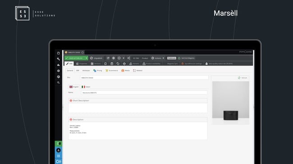Click Save & Publish button
This screenshot has height=164, width=293.
74,58
